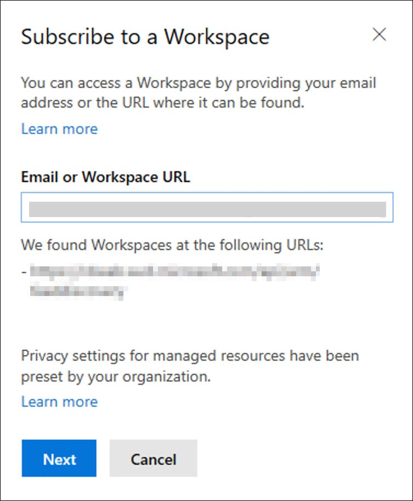
Task: Click the 'You can access a Workspace' description
Action: pyautogui.click(x=198, y=93)
